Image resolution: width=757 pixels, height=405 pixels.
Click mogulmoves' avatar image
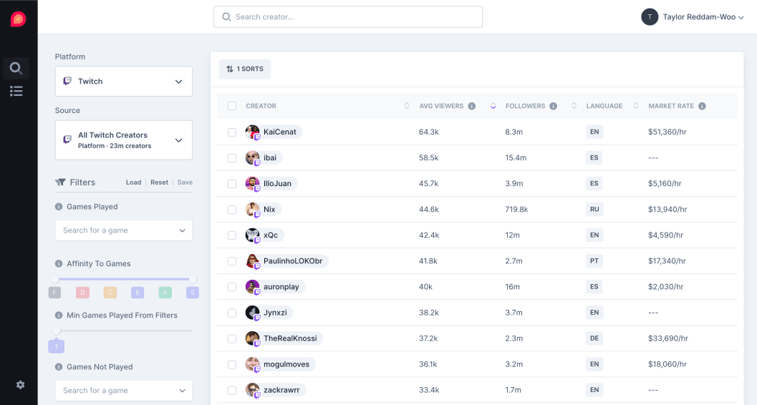click(x=253, y=364)
